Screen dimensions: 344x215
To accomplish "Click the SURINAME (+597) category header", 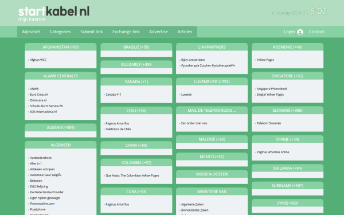I will pos(287,186).
